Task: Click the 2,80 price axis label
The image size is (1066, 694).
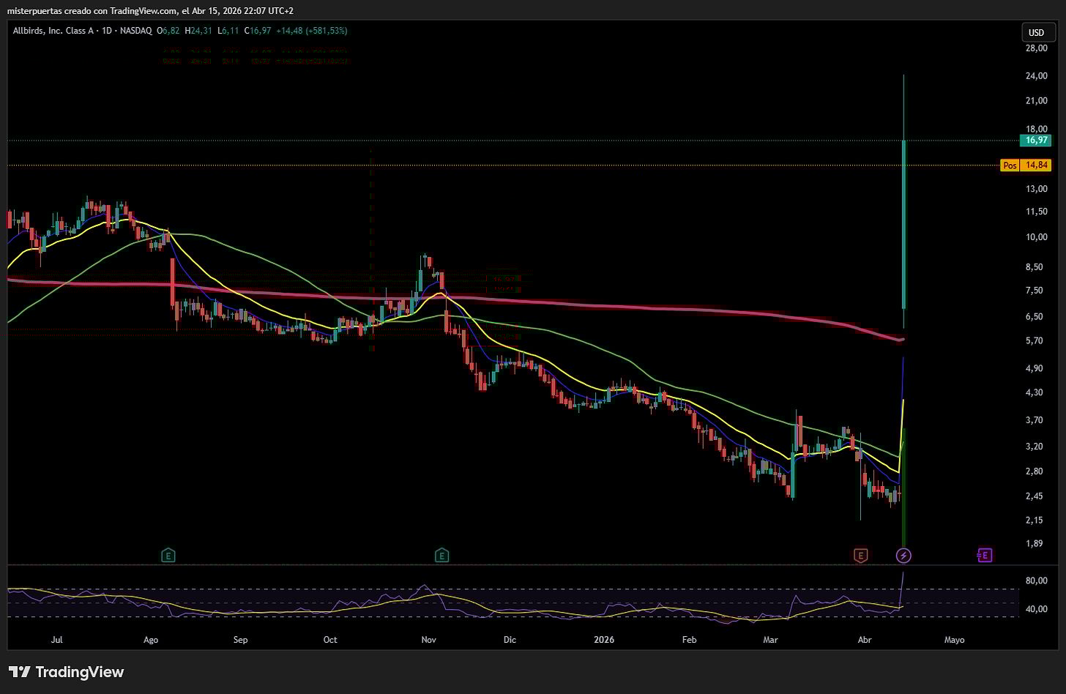Action: click(1035, 471)
